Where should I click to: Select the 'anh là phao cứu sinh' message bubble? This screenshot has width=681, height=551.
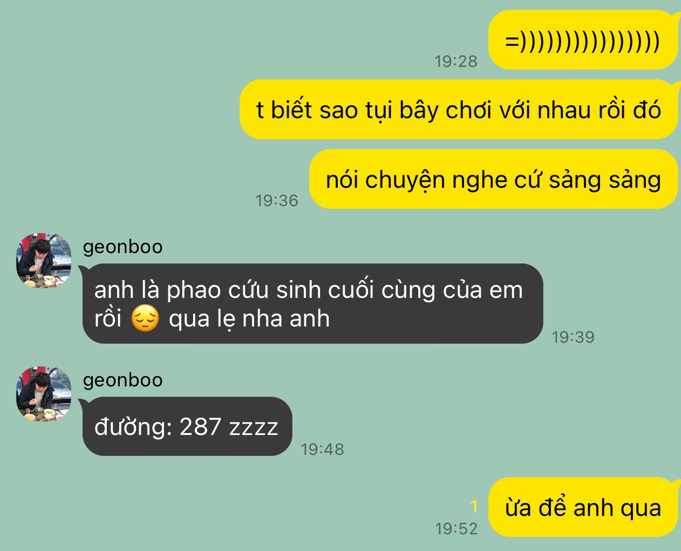[x=312, y=304]
